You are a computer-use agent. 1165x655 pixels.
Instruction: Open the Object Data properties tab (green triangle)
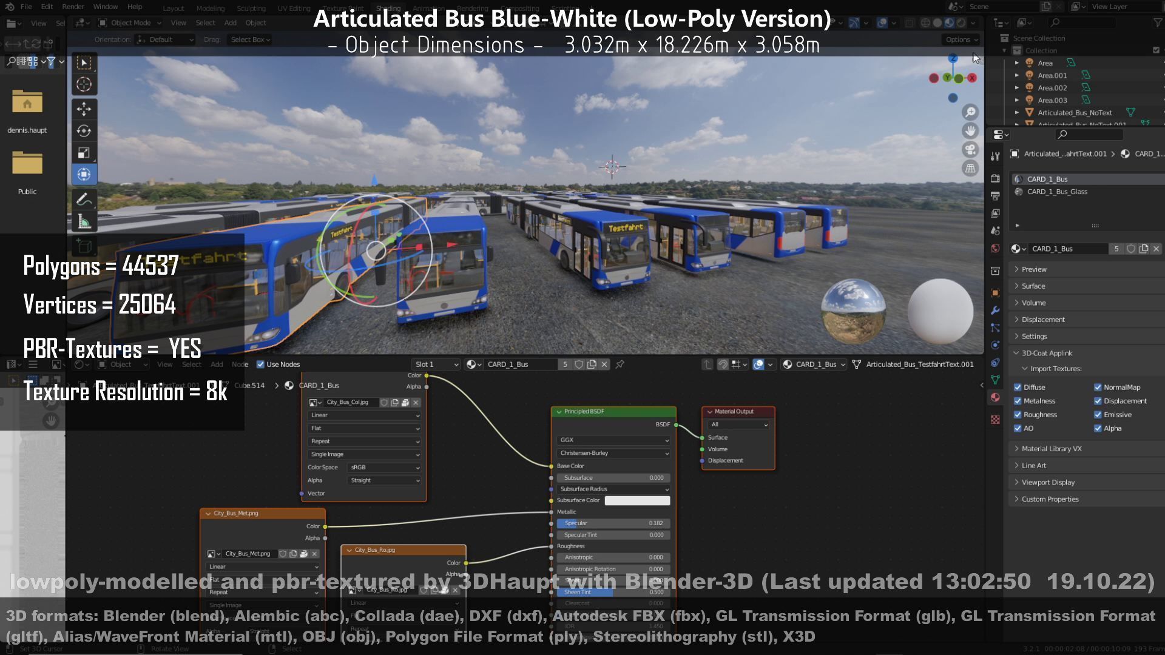click(x=995, y=380)
